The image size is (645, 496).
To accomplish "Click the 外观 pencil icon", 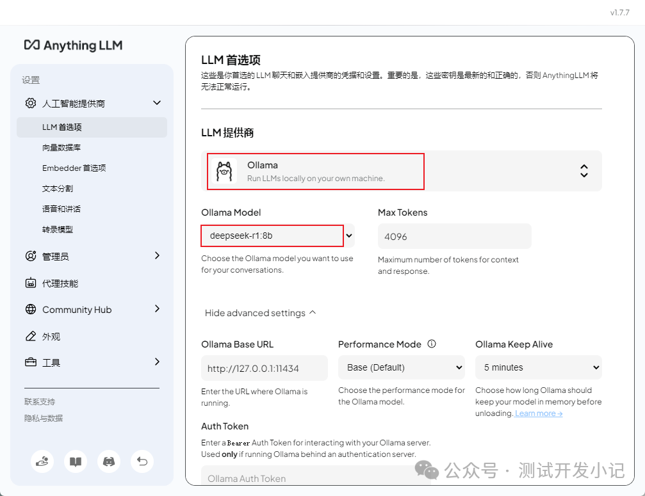I will click(x=31, y=336).
